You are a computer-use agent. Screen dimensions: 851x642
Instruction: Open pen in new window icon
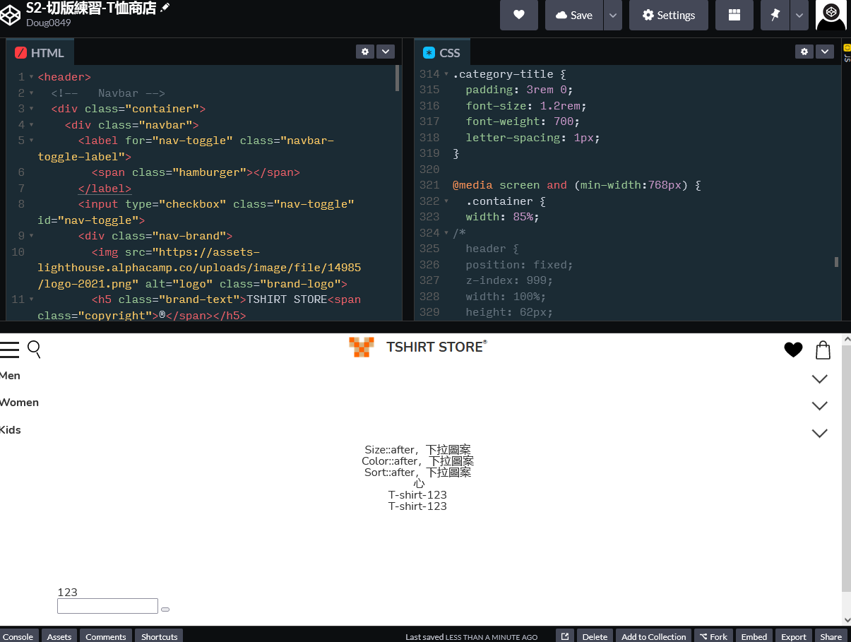point(565,636)
